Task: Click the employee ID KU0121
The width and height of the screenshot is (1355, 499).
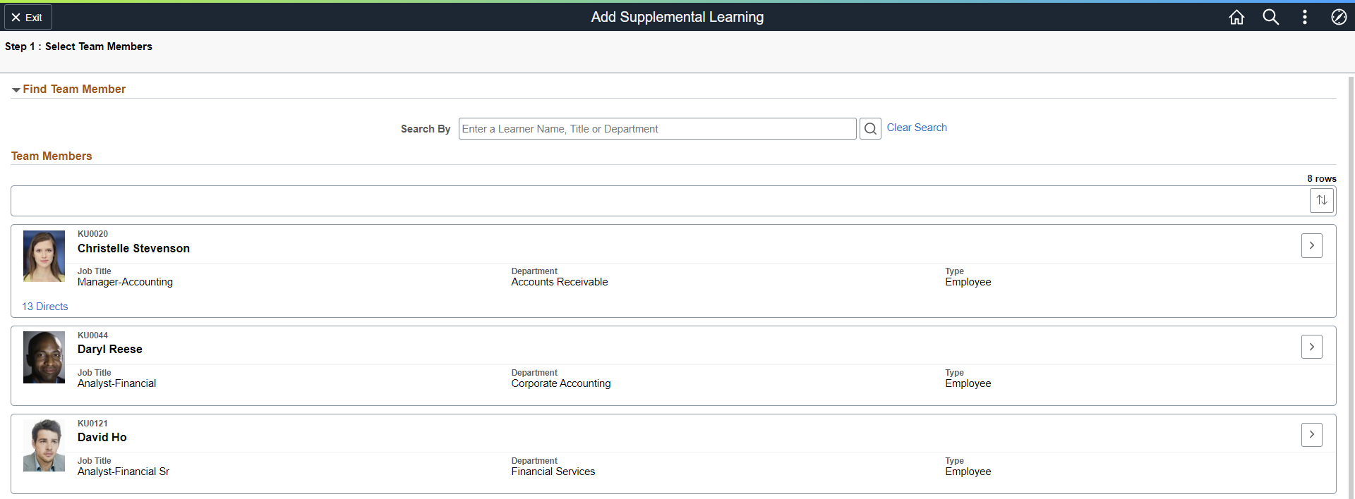Action: click(92, 424)
